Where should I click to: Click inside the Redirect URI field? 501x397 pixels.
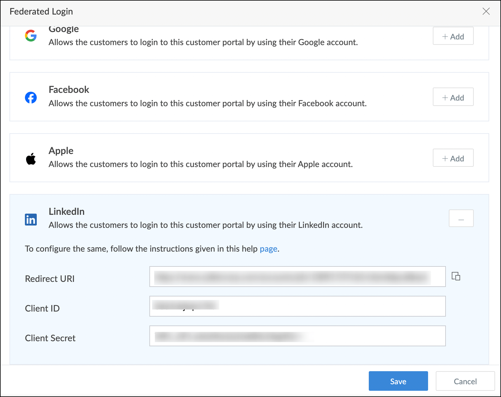click(x=297, y=277)
